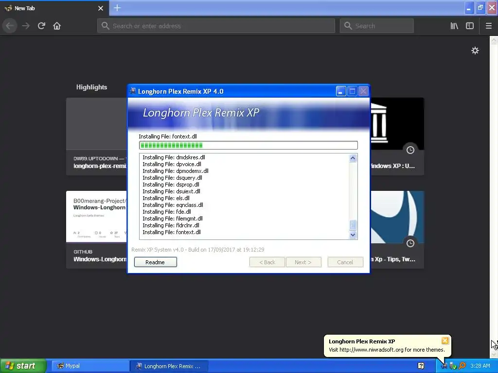Click the green installation progress bar
The image size is (498, 373).
pos(249,145)
